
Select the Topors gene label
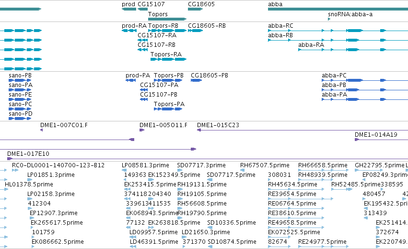(158, 14)
